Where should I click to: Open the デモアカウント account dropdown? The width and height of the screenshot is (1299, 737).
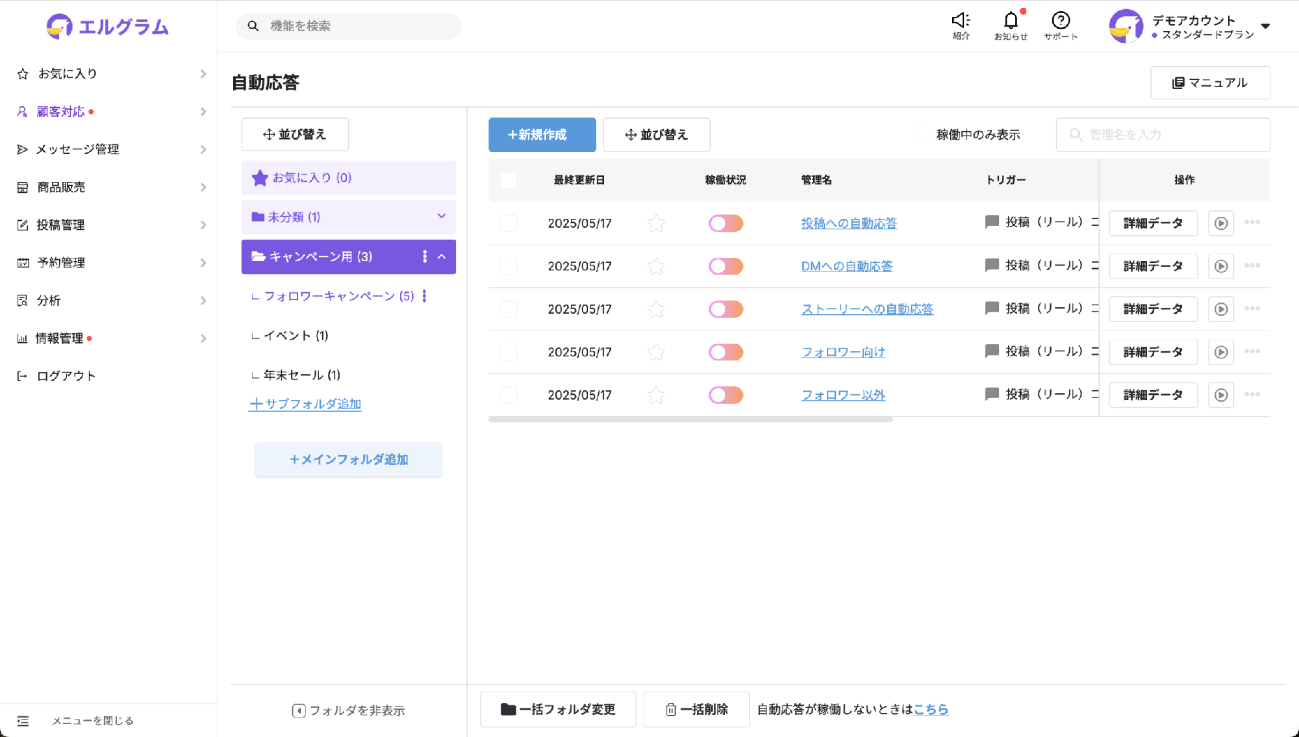pos(1265,27)
